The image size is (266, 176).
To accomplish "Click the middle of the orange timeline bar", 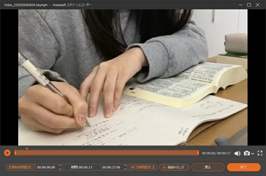I will tap(107, 153).
